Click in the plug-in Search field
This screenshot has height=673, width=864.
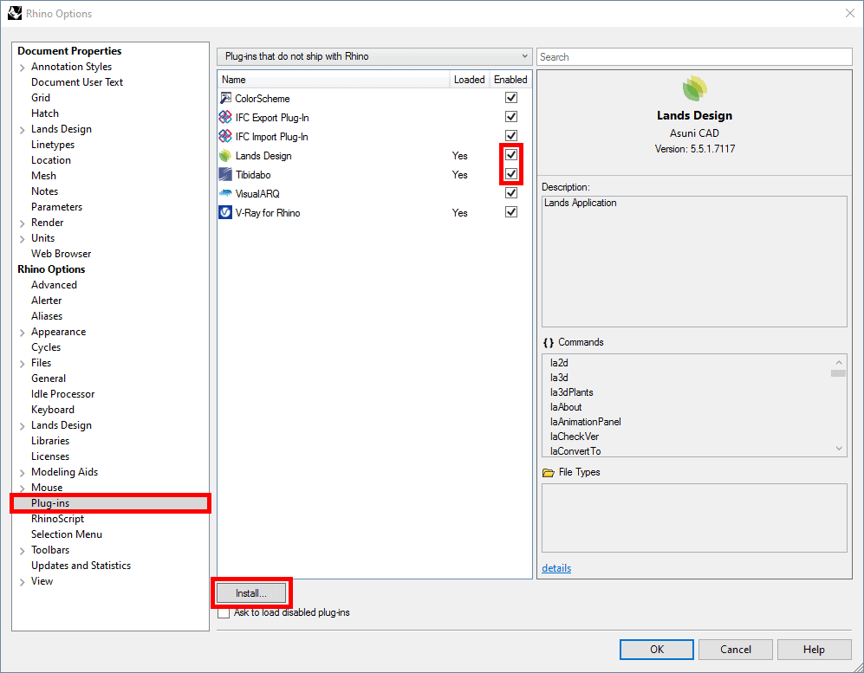pyautogui.click(x=694, y=56)
